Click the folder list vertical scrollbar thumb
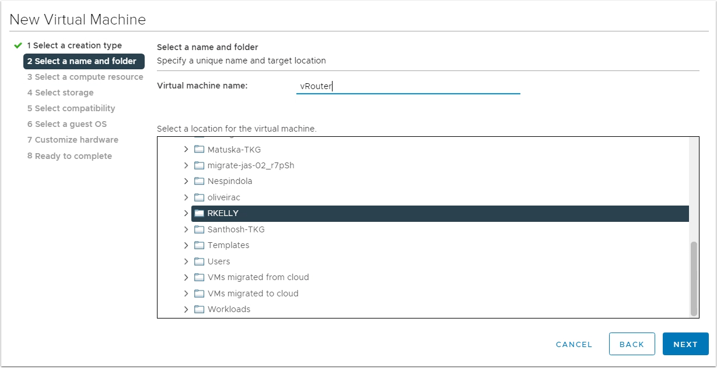Screen dimensions: 717x368 694,278
